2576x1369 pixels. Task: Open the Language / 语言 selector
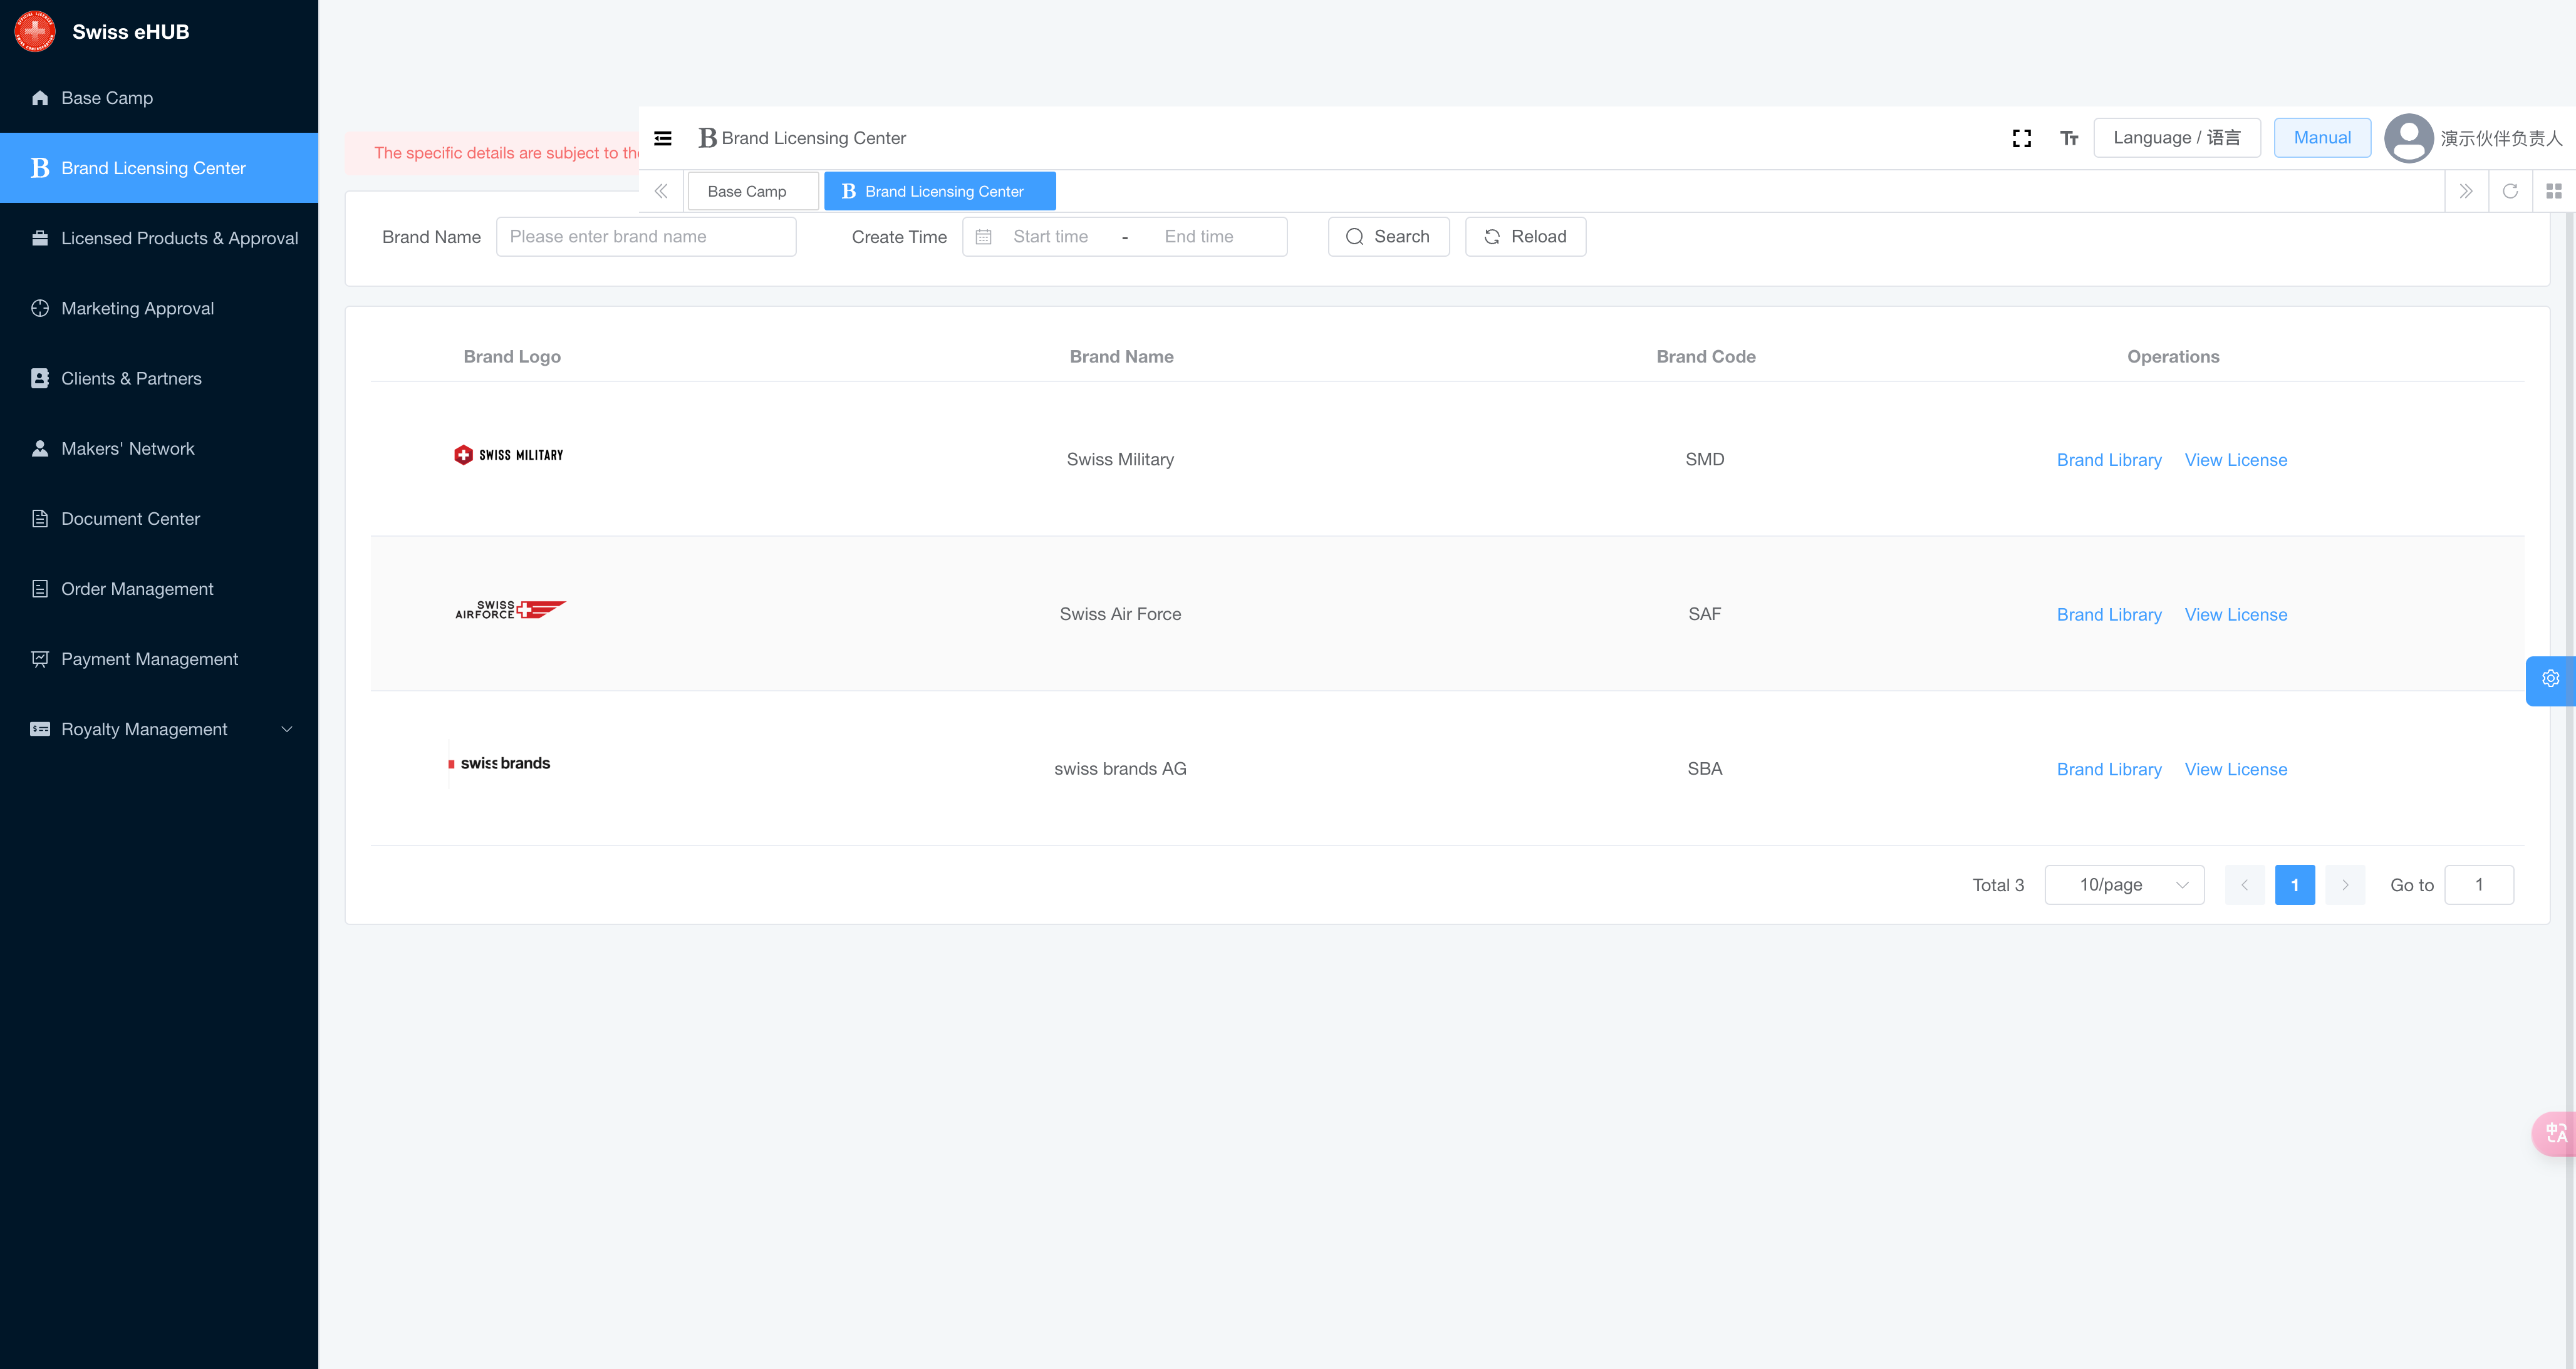(x=2176, y=138)
